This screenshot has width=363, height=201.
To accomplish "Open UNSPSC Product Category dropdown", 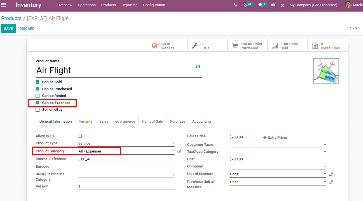I will pyautogui.click(x=126, y=174).
